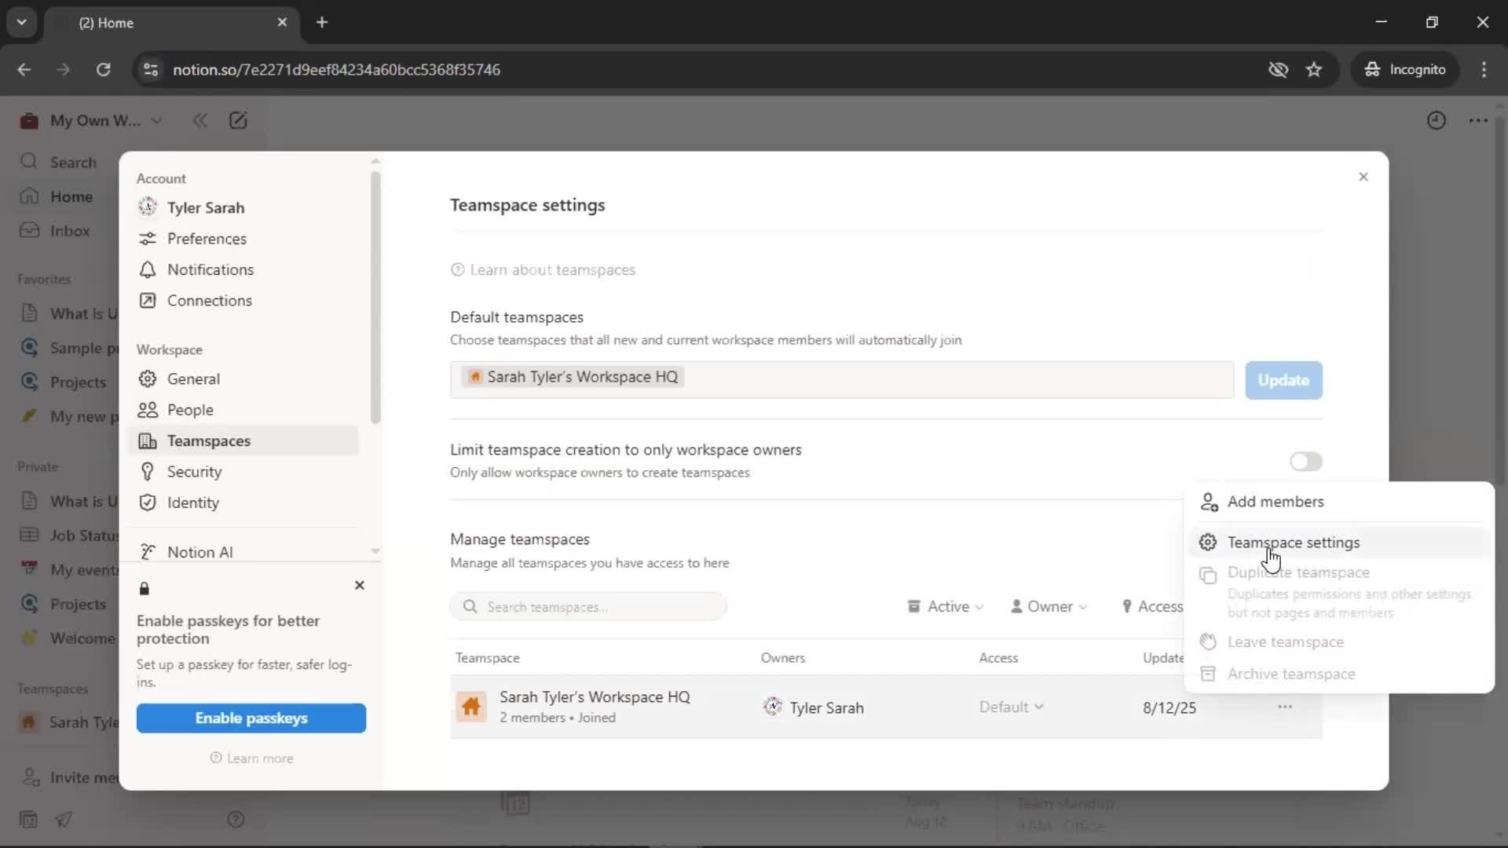Open Learn about teamspaces link

(x=543, y=270)
